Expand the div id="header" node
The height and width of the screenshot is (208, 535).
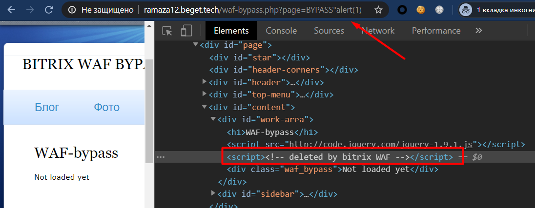coord(205,81)
